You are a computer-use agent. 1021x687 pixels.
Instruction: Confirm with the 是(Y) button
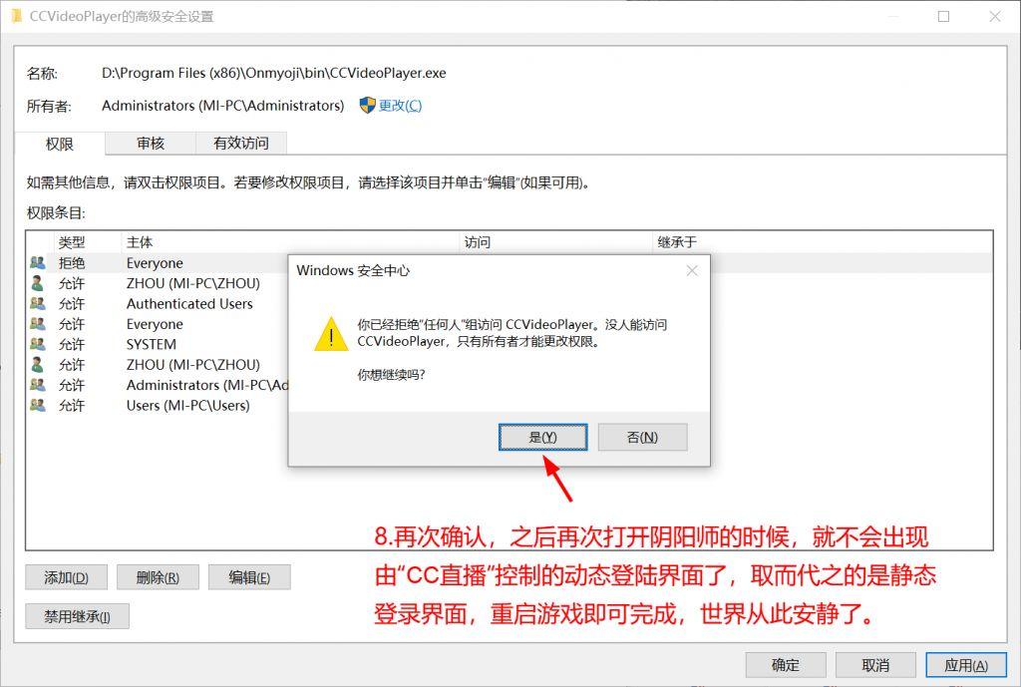543,437
